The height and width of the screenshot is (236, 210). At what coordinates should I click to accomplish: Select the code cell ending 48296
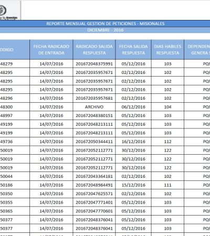coord(15,98)
